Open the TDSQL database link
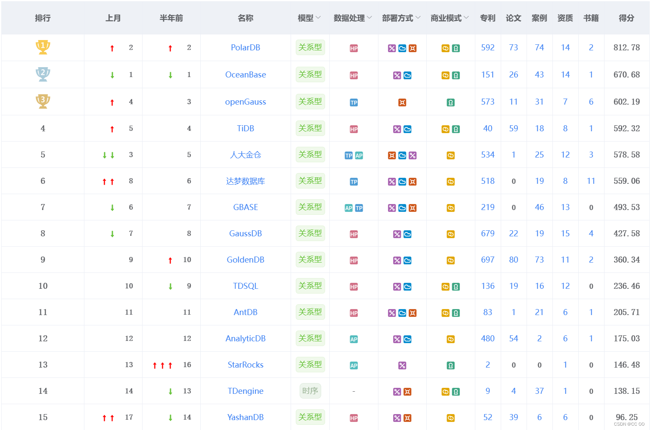The image size is (651, 430). click(x=245, y=286)
